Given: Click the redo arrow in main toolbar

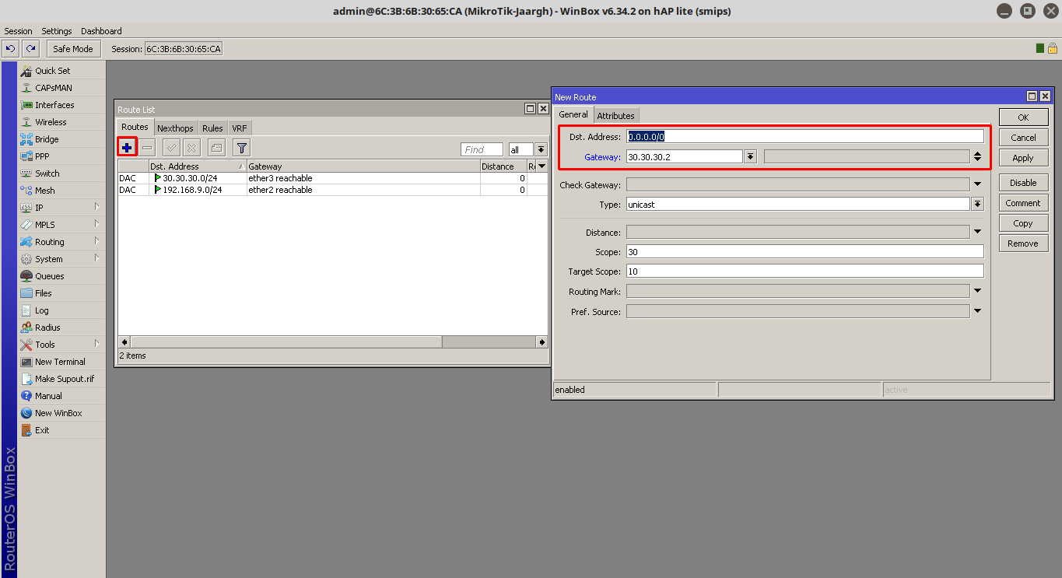Looking at the screenshot, I should [30, 48].
